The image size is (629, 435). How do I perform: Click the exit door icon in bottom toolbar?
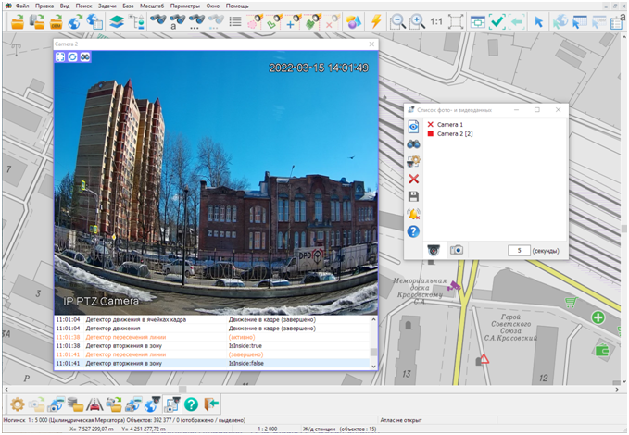211,404
